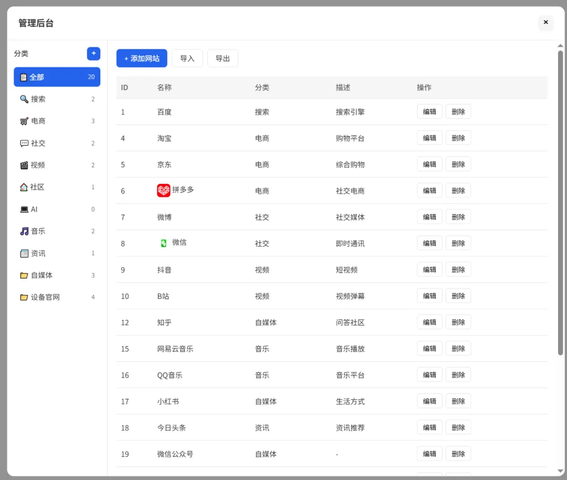Viewport: 567px width, 480px height.
Task: Click the 即时通讯 description cell
Action: tap(350, 244)
